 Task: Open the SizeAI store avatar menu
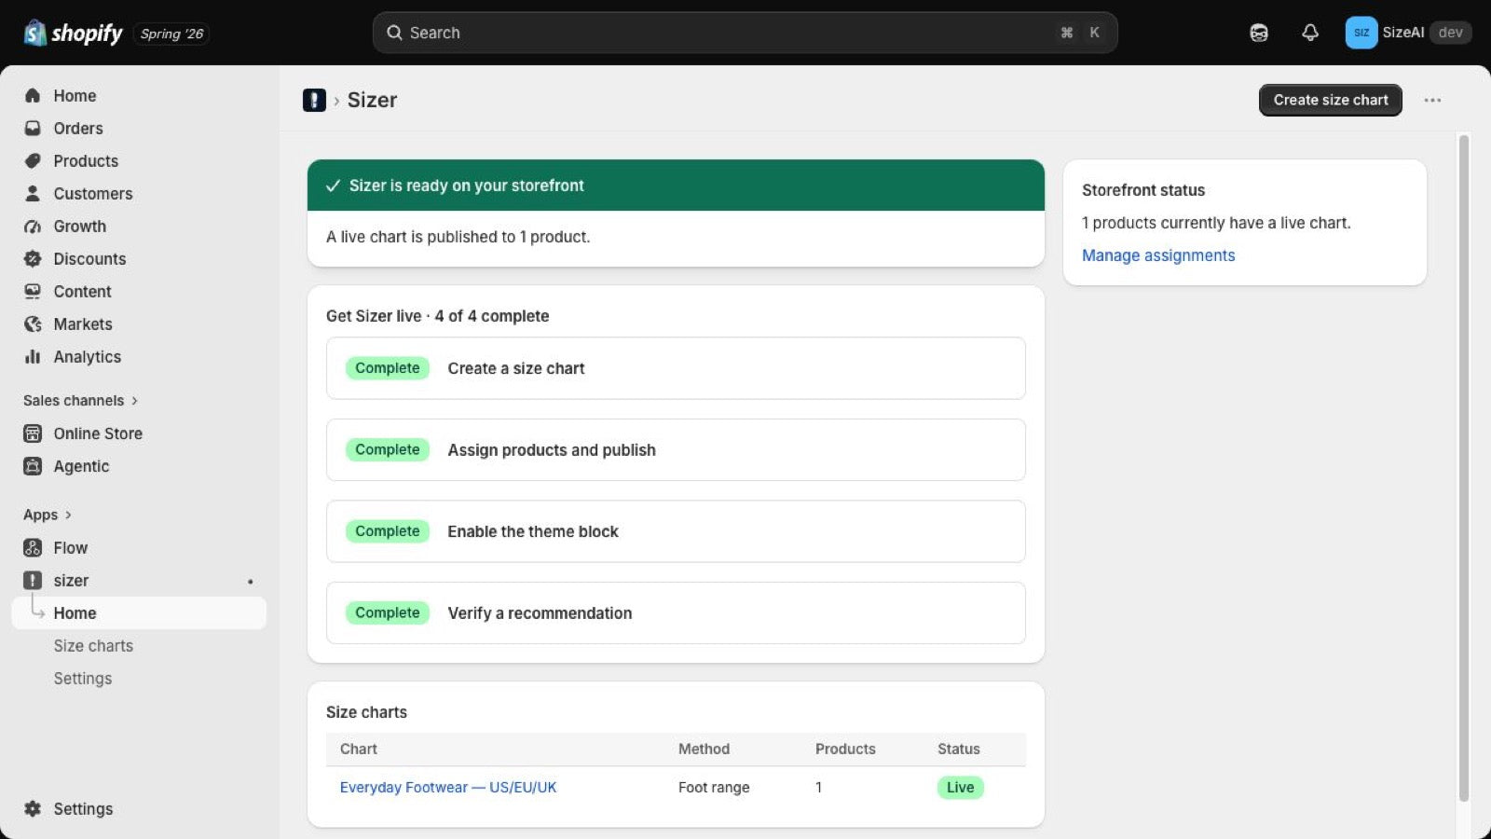[x=1361, y=33]
